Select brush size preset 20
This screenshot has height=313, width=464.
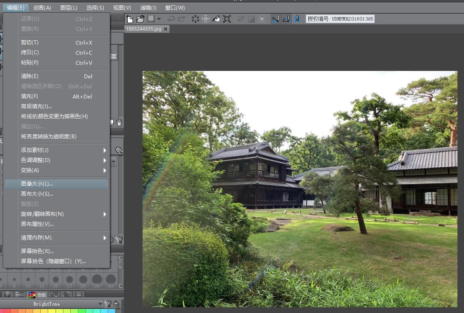(83, 281)
